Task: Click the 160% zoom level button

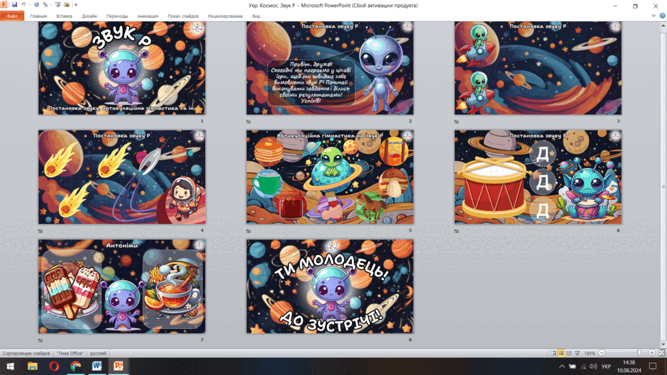Action: click(590, 353)
